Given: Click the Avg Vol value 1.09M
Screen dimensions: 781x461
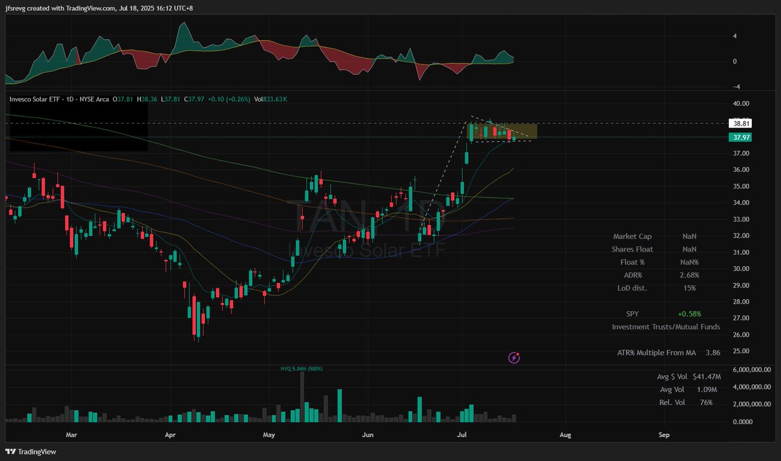Looking at the screenshot, I should click(707, 390).
